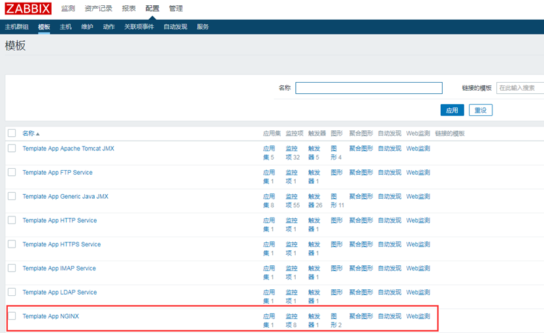Open Template App FTP Service template
This screenshot has height=333, width=544.
pos(57,173)
